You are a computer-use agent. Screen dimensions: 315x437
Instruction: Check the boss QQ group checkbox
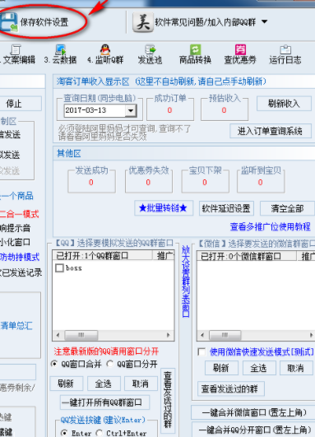coord(59,268)
